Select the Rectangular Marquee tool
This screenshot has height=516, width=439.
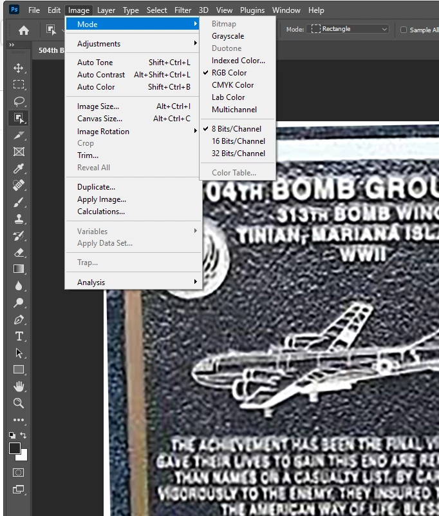click(19, 84)
